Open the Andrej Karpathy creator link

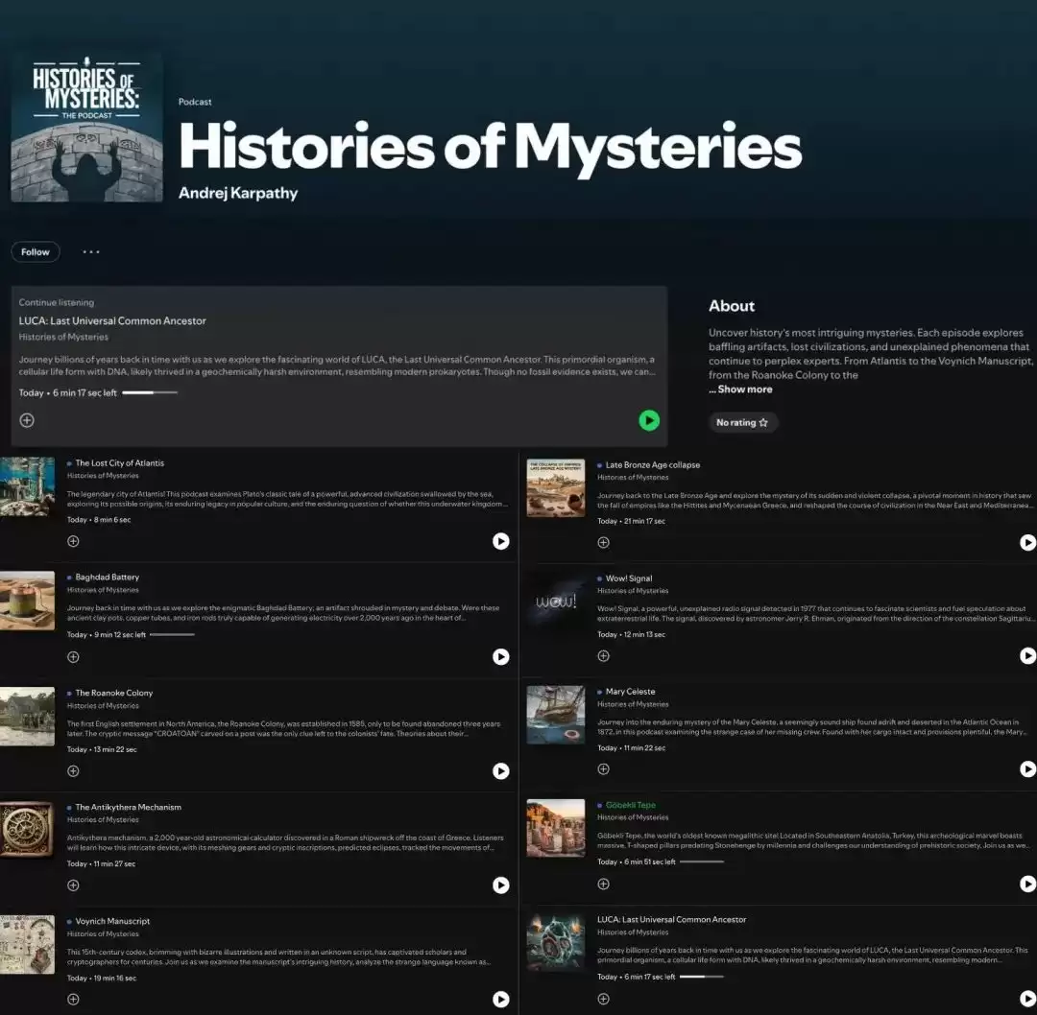[x=238, y=193]
